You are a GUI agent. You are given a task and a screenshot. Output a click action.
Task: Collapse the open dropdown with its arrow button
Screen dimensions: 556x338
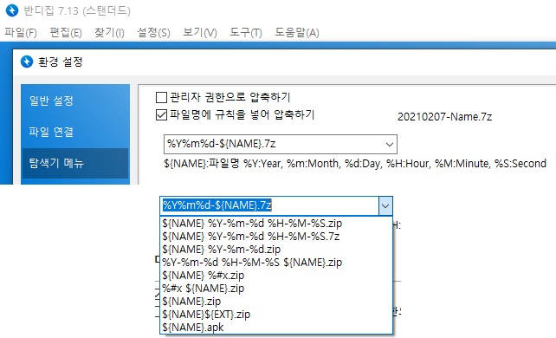[x=385, y=205]
